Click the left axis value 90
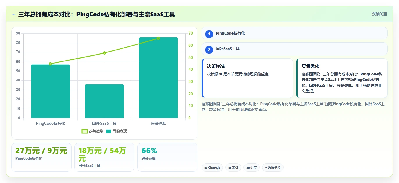 18,33
